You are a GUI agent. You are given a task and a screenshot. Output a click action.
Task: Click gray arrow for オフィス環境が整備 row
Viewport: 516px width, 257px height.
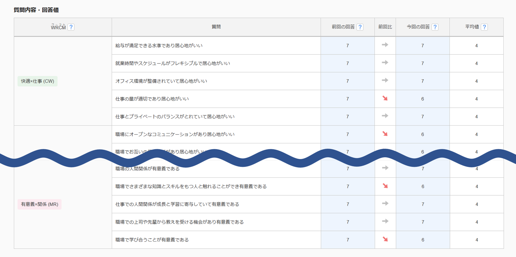point(385,80)
